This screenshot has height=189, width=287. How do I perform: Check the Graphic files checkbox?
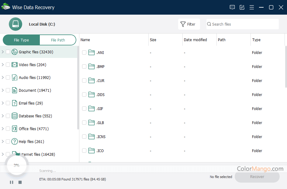tap(8, 52)
